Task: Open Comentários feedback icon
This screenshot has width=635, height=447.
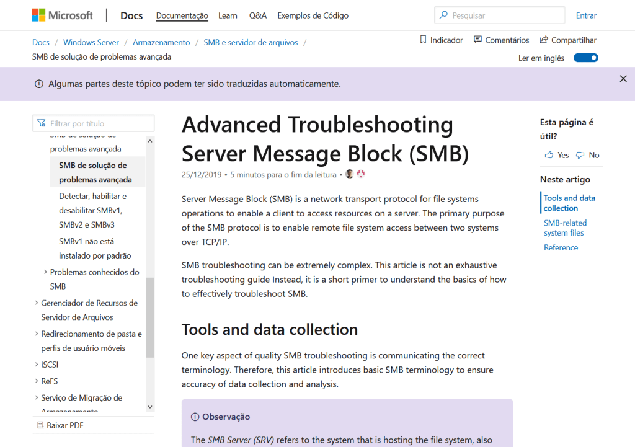Action: (x=477, y=40)
